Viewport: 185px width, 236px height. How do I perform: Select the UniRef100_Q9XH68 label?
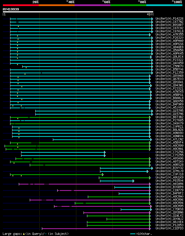[x=169, y=76]
